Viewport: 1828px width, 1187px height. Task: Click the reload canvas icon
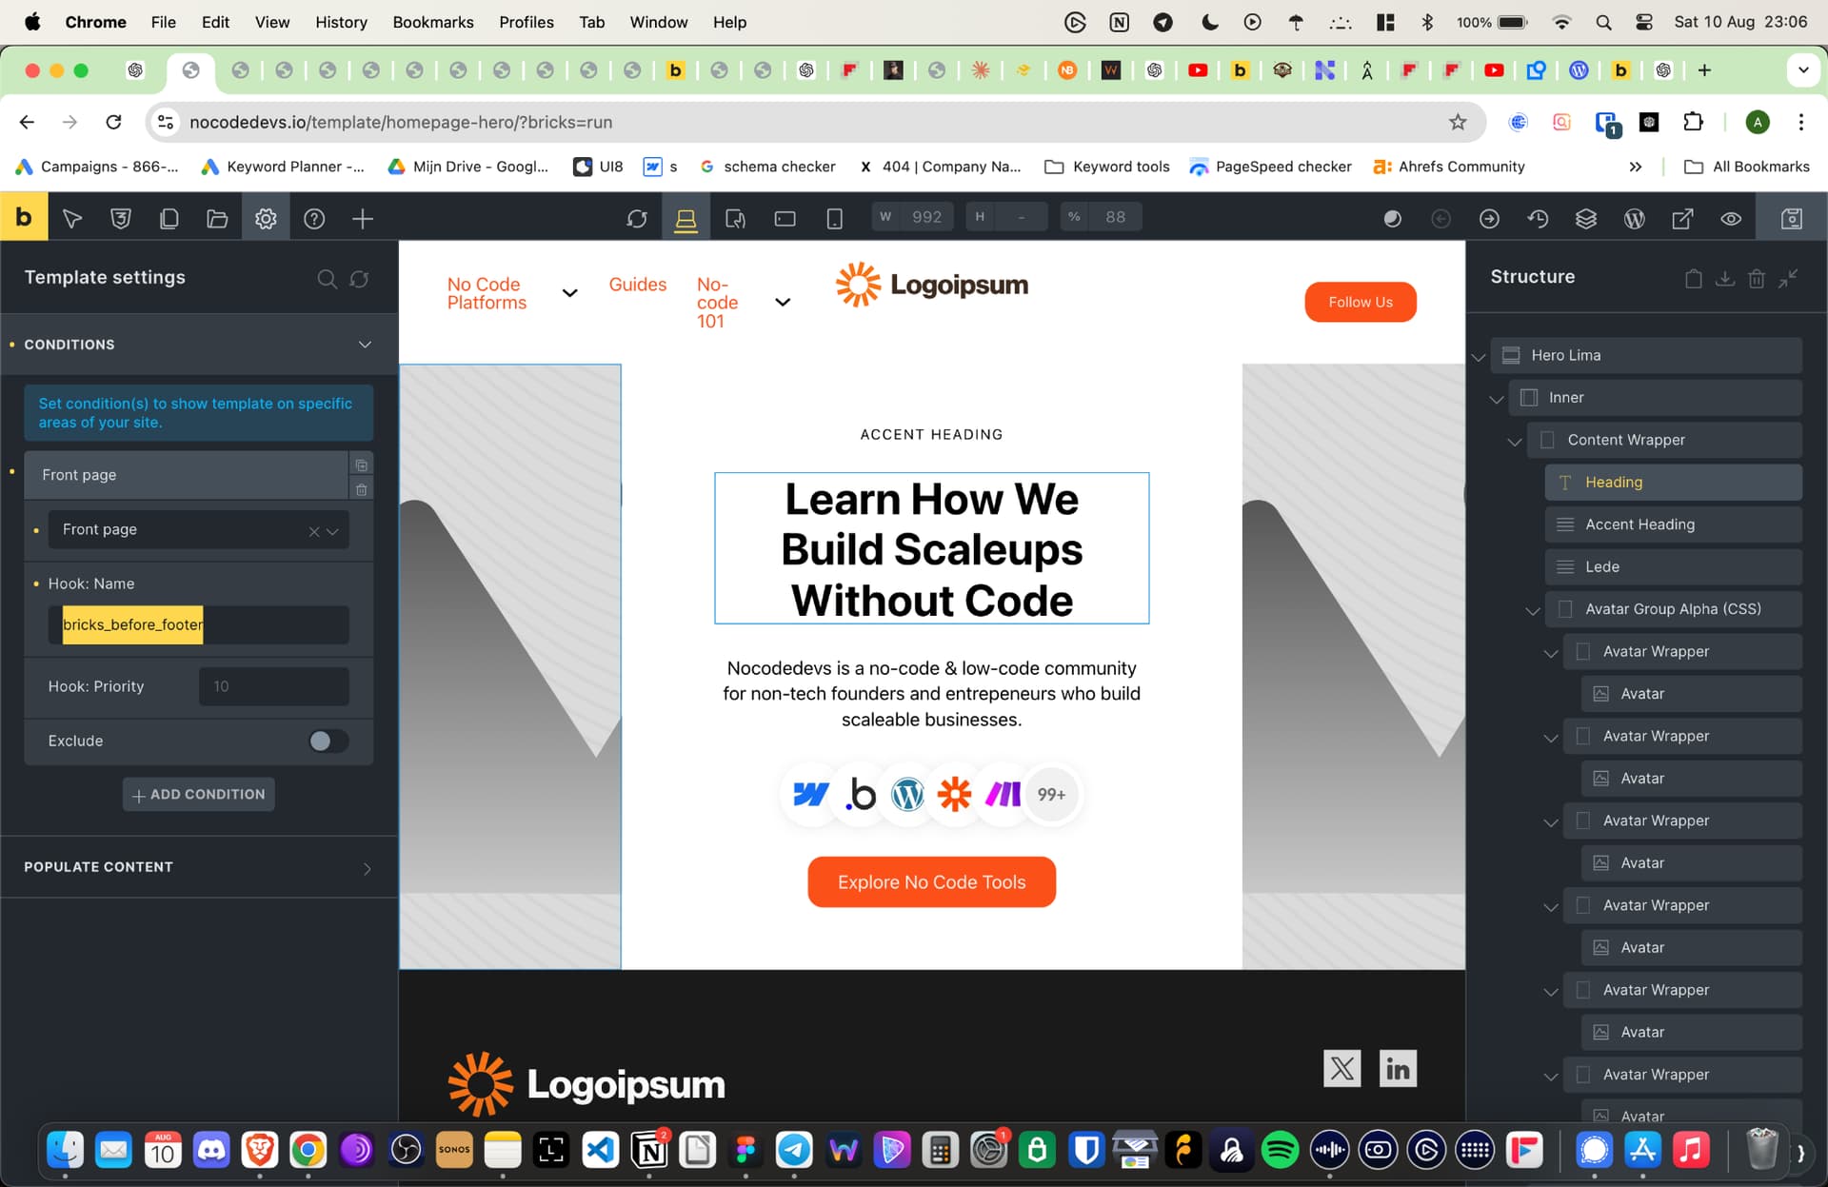637,219
